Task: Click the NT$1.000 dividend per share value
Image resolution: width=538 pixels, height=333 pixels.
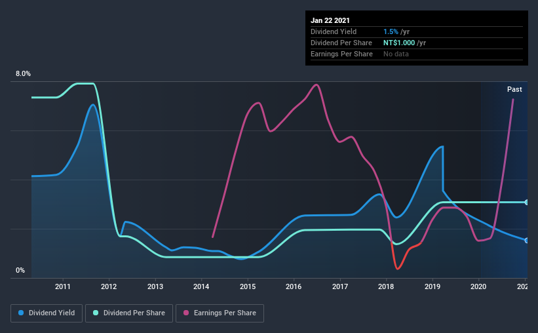Action: click(399, 43)
